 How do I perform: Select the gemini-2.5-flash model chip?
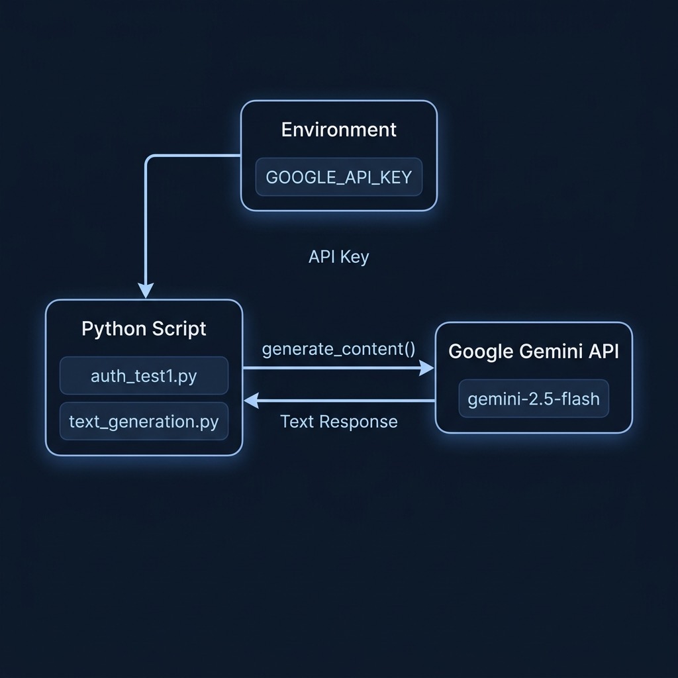tap(534, 398)
